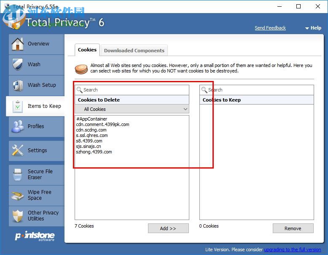This screenshot has height=255, width=328.
Task: Select cdn.comment.4399pk.com in the list
Action: click(x=102, y=124)
